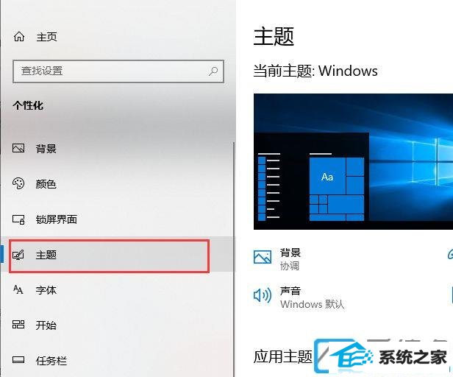
Task: Click the speaker icon next to 声音
Action: [x=263, y=296]
